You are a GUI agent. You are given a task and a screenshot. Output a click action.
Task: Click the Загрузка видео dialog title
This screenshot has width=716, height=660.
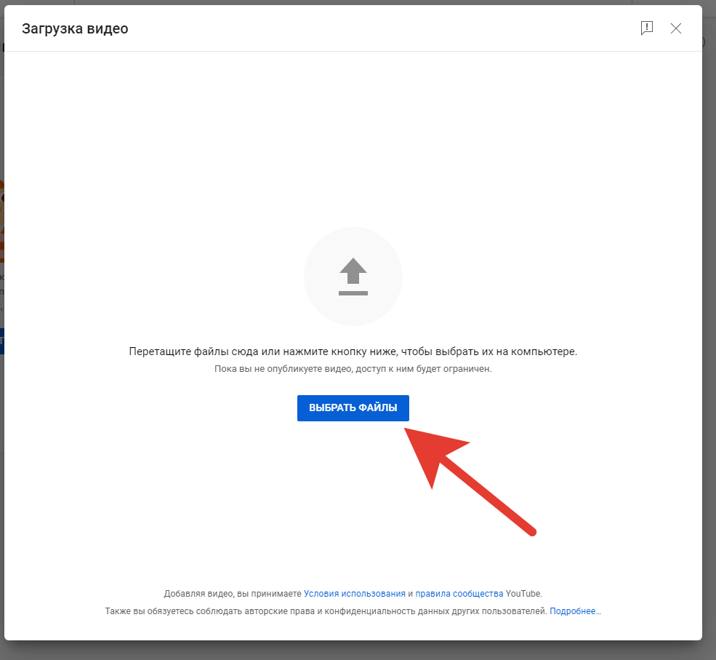click(x=75, y=29)
